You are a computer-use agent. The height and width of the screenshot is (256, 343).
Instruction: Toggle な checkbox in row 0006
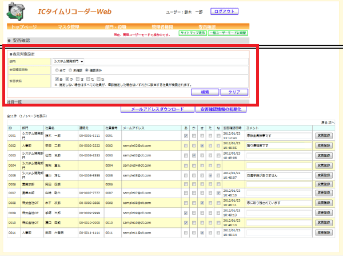point(218,184)
